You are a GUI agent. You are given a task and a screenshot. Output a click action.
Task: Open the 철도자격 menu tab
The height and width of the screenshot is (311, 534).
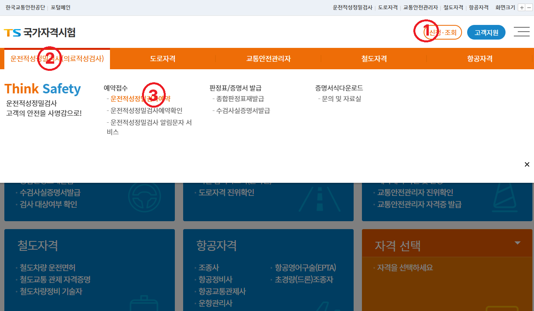coord(374,59)
